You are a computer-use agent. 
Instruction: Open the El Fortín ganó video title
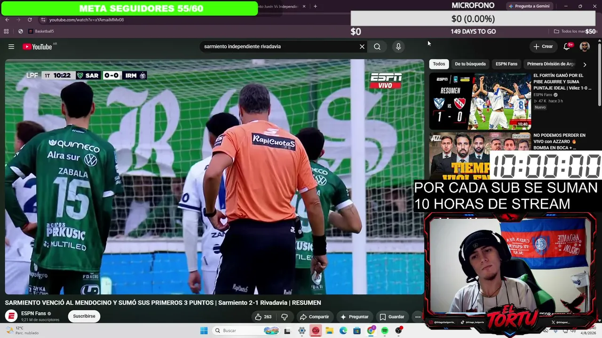coord(562,82)
